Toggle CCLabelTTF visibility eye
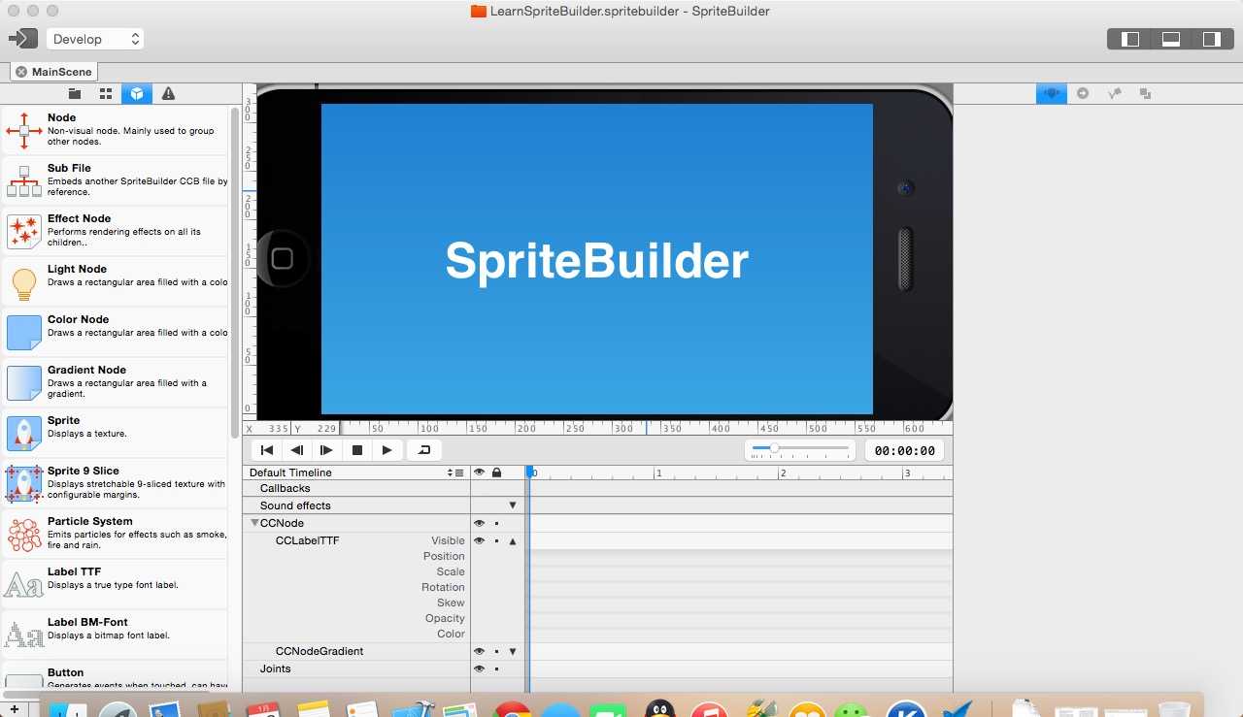1243x717 pixels. pos(479,540)
